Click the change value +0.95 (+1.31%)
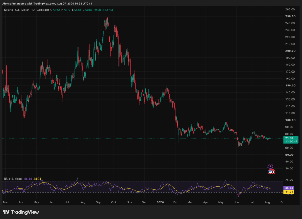The image size is (302, 219). tap(103, 10)
